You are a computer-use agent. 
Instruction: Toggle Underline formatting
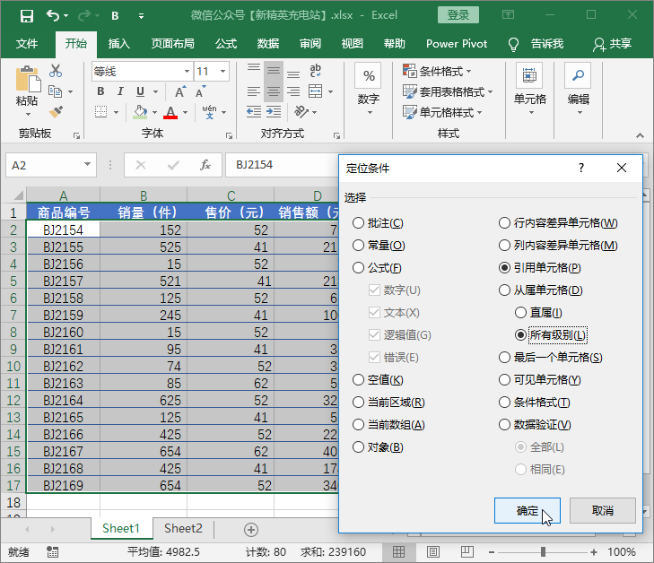click(x=141, y=91)
